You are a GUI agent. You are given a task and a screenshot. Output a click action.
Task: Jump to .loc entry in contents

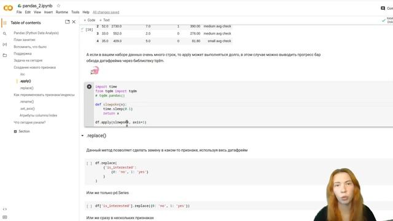point(22,74)
